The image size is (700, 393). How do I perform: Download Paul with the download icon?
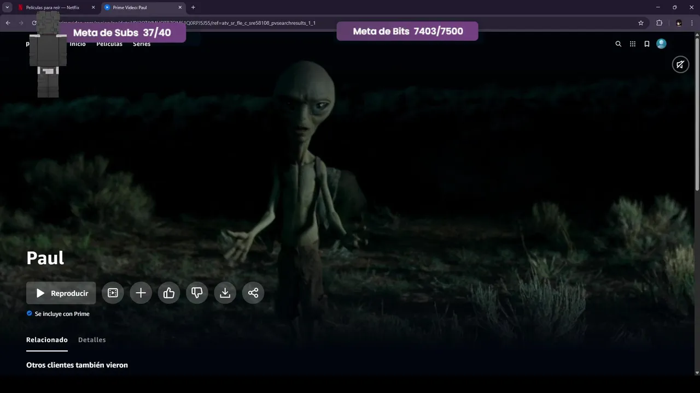(225, 293)
